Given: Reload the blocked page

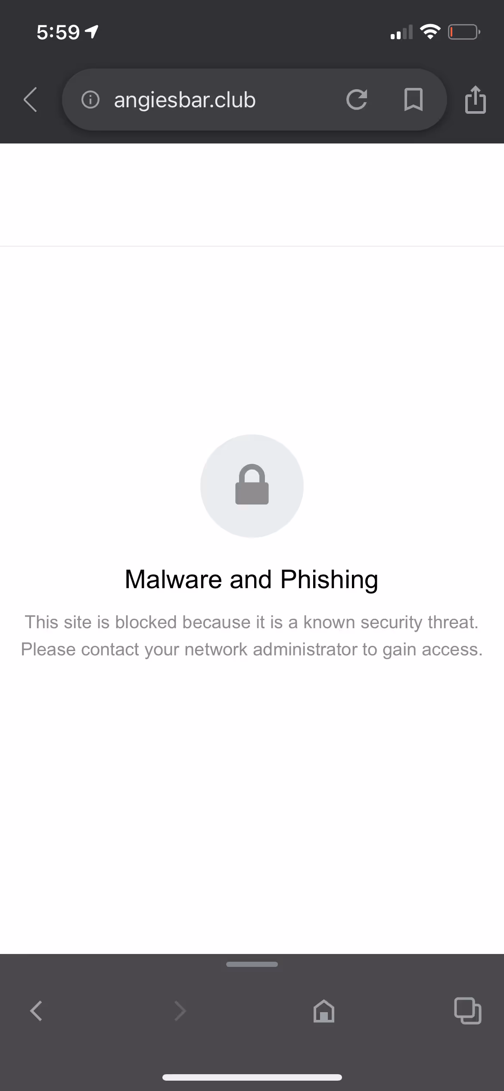Looking at the screenshot, I should point(357,100).
